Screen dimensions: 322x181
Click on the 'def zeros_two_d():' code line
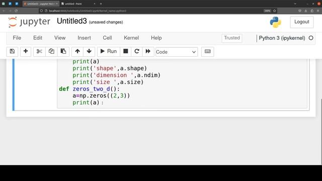click(x=90, y=89)
